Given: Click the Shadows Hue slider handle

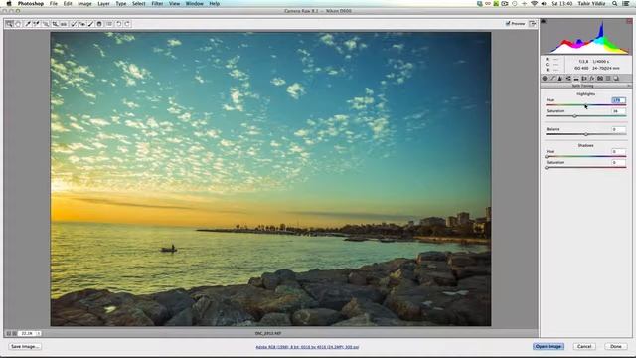Looking at the screenshot, I should pos(547,157).
